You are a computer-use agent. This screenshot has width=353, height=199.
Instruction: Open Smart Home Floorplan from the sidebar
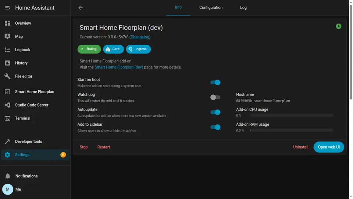pyautogui.click(x=35, y=92)
